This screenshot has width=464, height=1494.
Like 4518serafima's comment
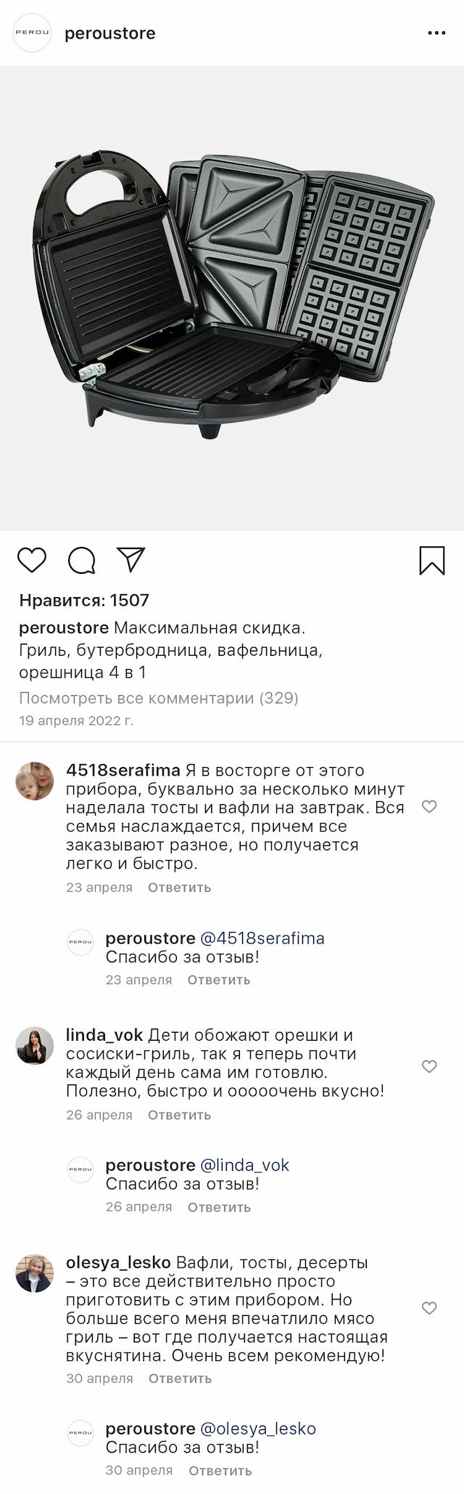click(x=429, y=807)
